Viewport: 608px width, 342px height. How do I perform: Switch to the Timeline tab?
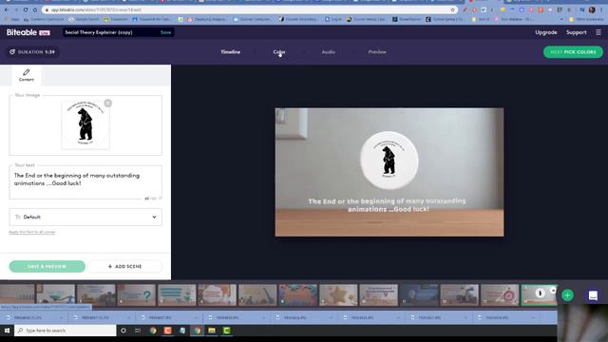tap(230, 52)
